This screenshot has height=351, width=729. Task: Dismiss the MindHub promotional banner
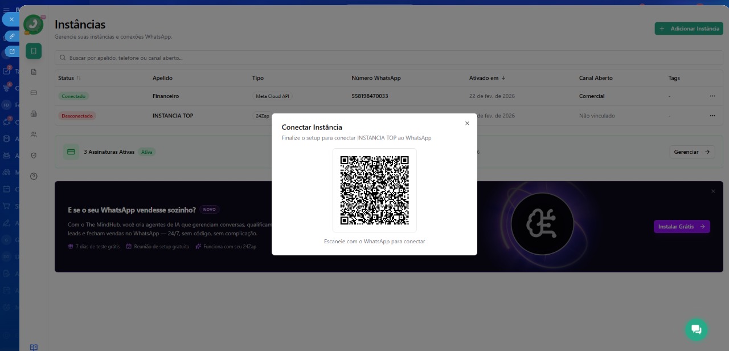[713, 191]
